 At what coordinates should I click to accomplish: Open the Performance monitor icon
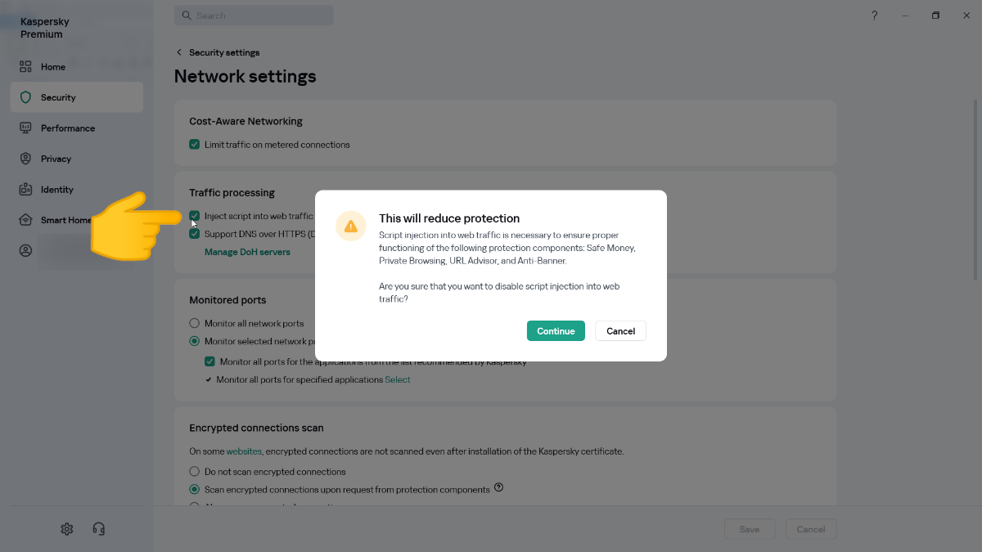(25, 128)
